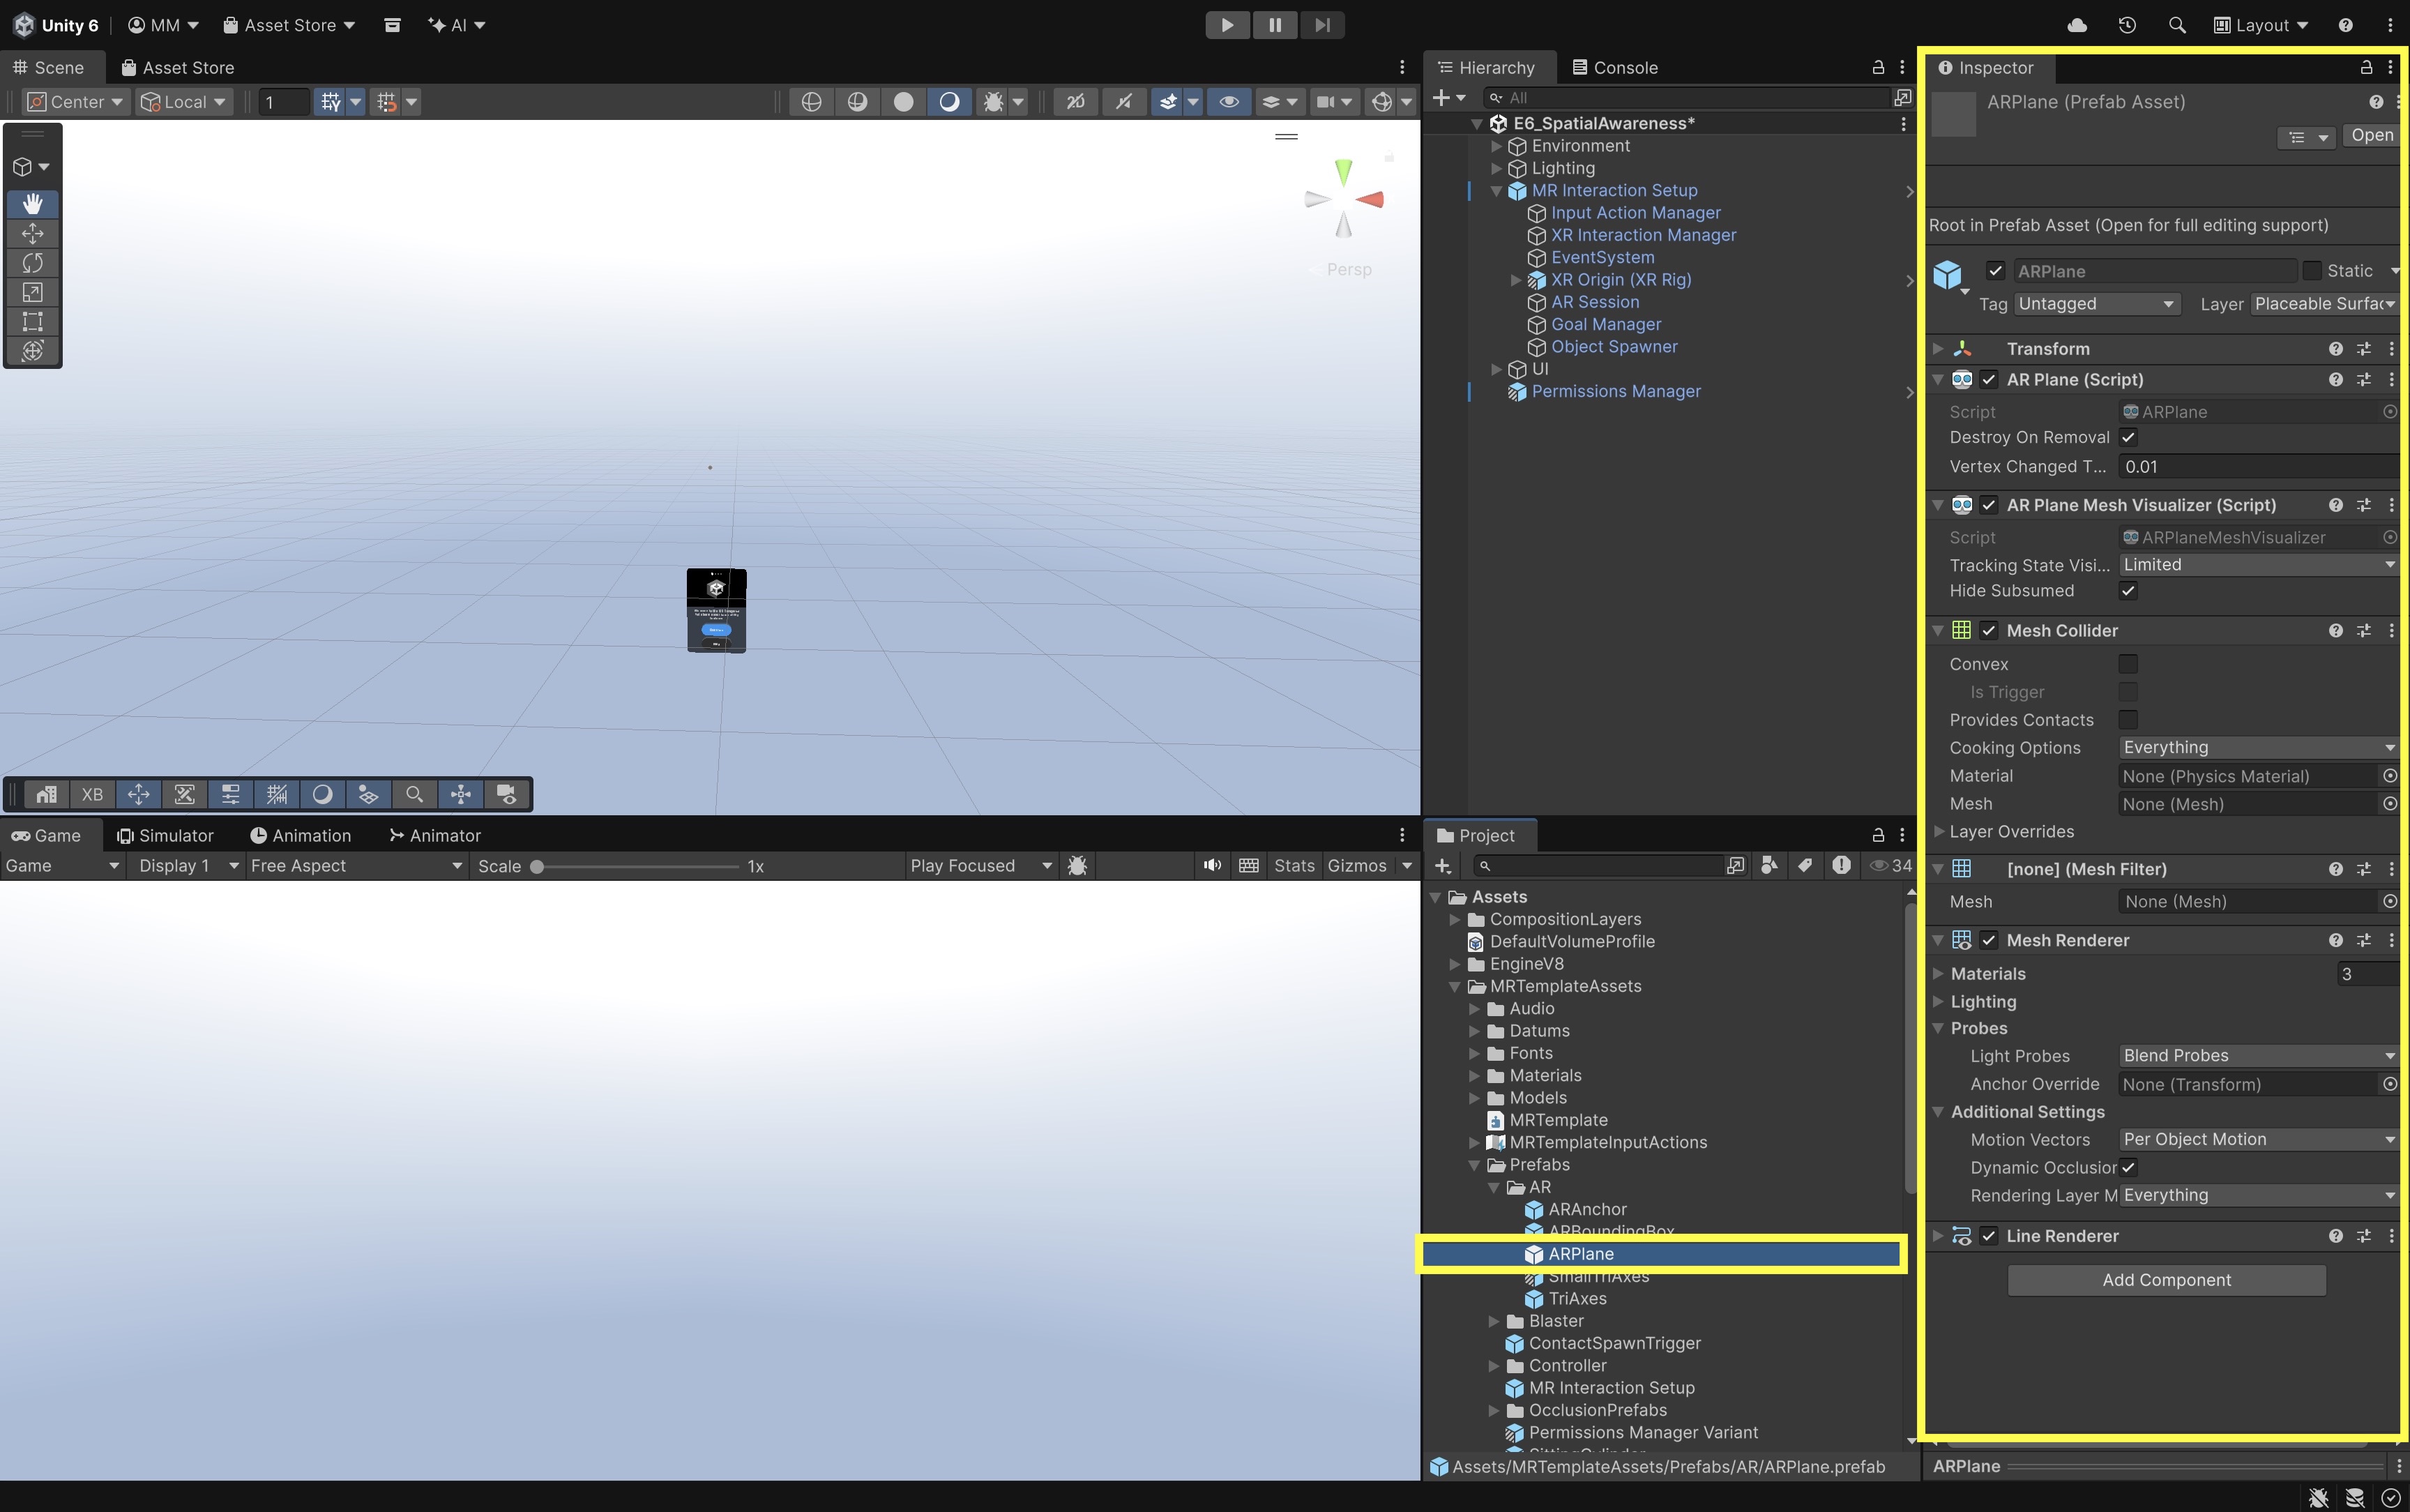Screen dimensions: 2410x1512
Task: Open the Free Aspect dropdown
Action: [356, 866]
